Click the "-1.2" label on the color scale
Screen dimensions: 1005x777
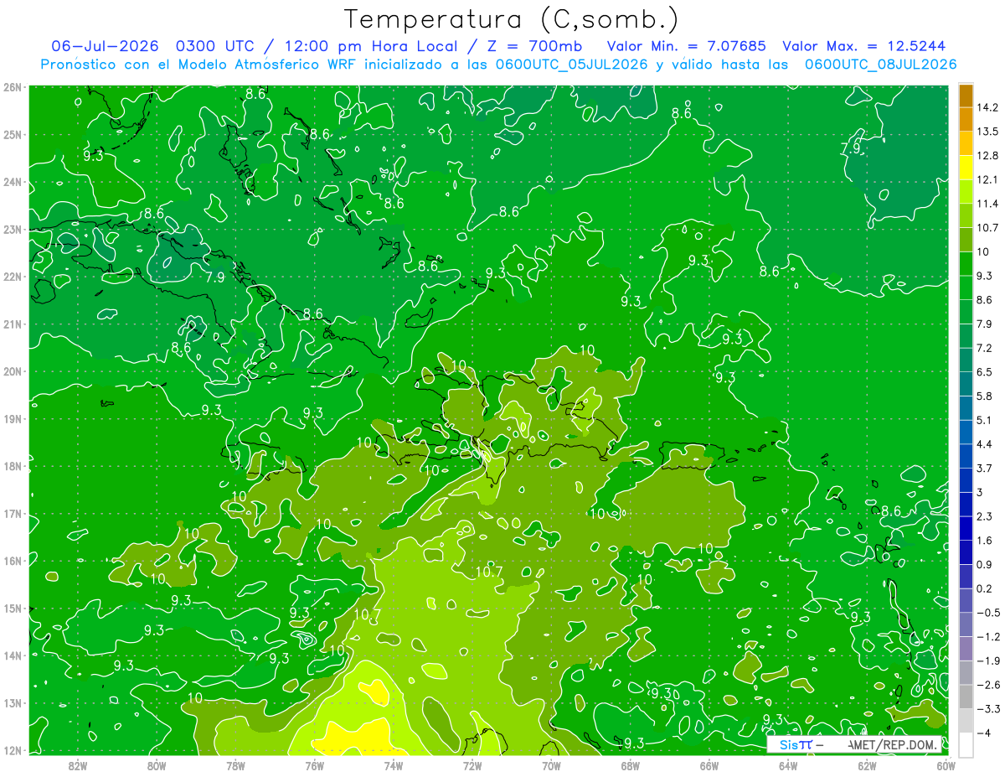click(988, 636)
